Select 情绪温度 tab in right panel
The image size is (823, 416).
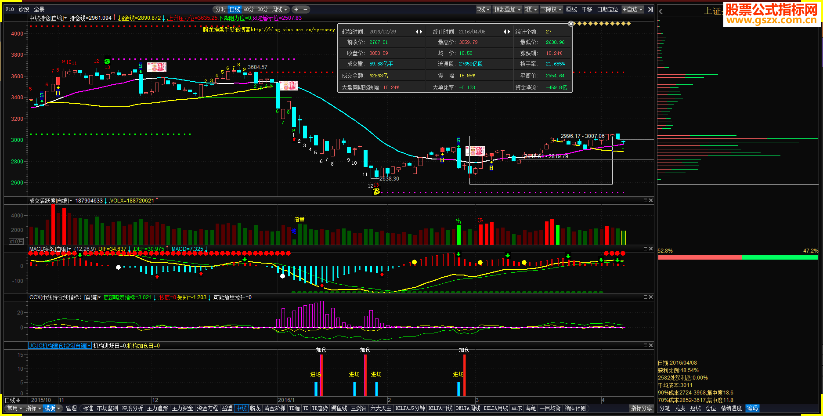tap(731, 408)
